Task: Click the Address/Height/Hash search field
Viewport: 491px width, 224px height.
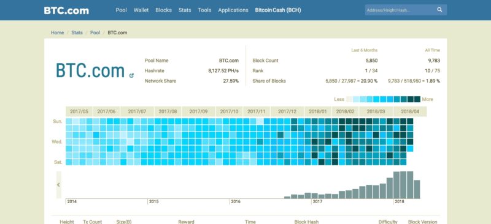Action: click(401, 10)
